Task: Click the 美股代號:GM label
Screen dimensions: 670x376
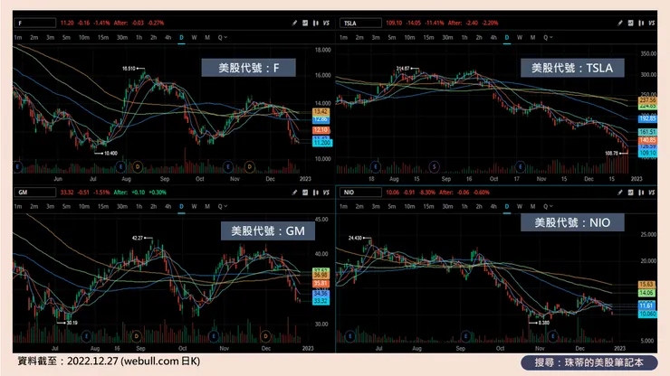Action: point(268,230)
